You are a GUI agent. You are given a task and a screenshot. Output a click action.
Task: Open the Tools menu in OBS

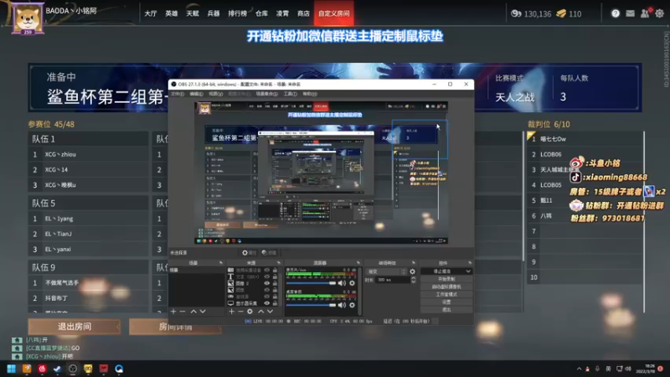[x=290, y=94]
